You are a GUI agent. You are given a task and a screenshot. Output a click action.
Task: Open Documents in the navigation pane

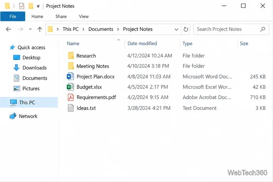(35, 78)
